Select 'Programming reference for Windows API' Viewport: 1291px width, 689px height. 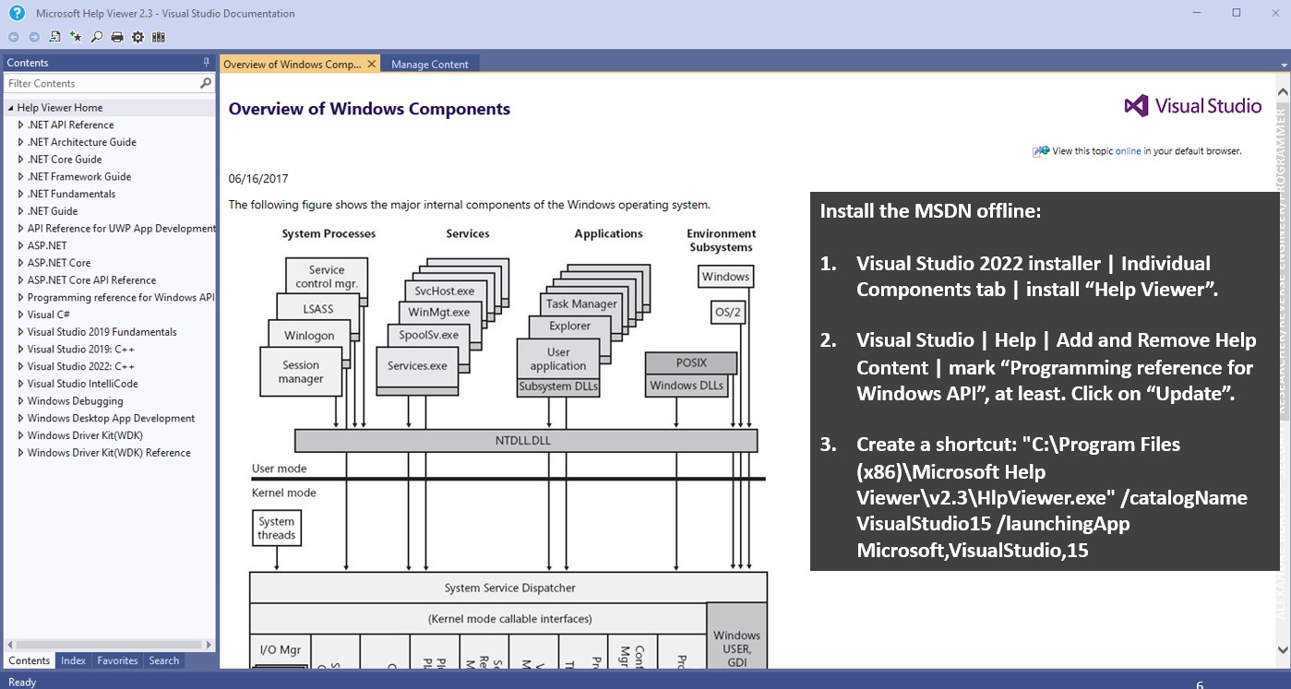121,298
